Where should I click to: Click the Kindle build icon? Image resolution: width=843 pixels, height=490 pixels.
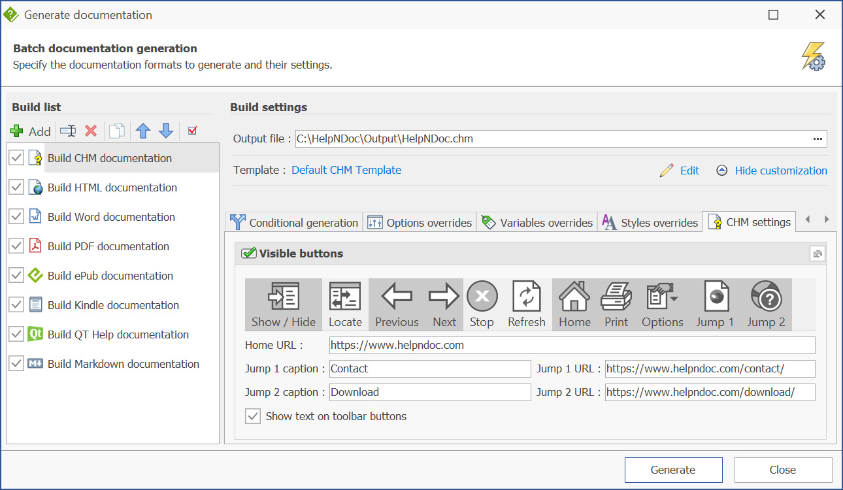[x=35, y=305]
